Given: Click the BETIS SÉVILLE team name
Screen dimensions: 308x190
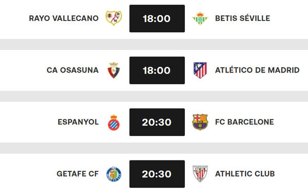Looking at the screenshot, I should pos(243,18).
